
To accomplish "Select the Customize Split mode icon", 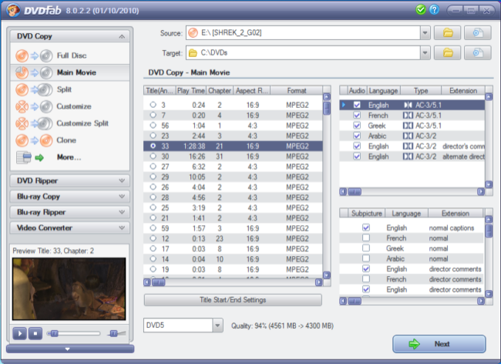I will tap(33, 123).
